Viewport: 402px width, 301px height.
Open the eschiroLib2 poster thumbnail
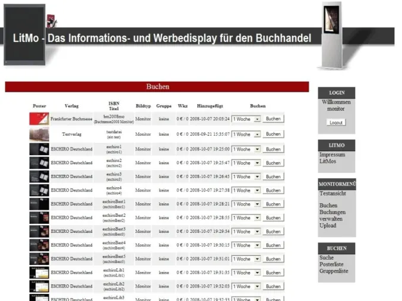point(39,286)
